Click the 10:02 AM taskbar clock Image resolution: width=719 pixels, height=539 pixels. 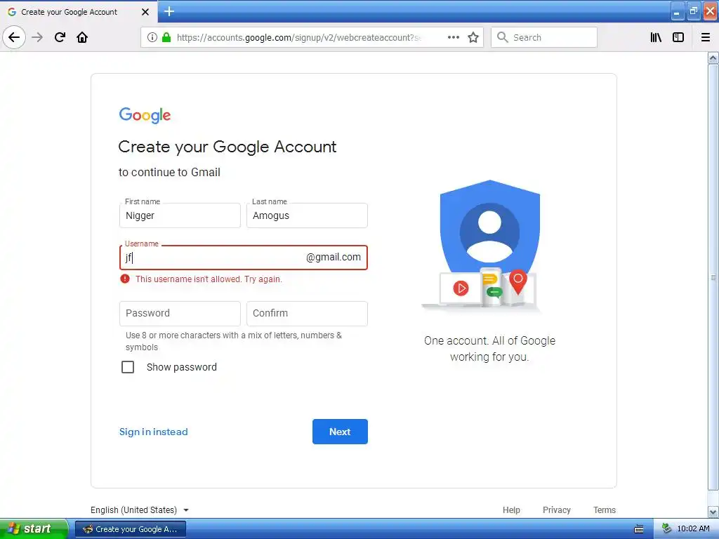pos(693,529)
